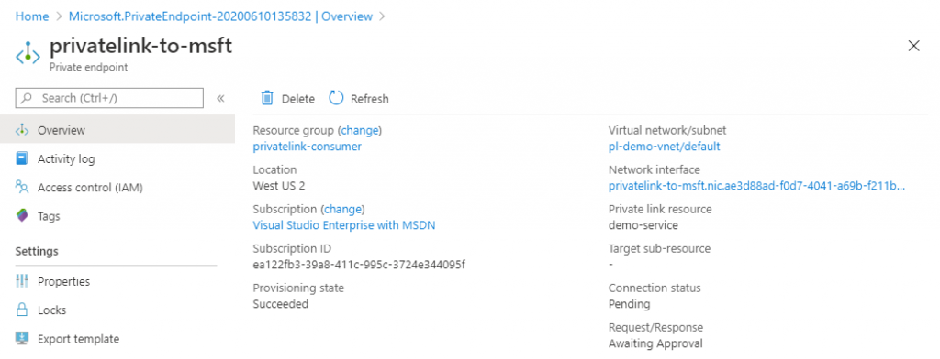Open Microsoft.PrivateEndpoint deployment Overview breadcrumb

[x=220, y=16]
